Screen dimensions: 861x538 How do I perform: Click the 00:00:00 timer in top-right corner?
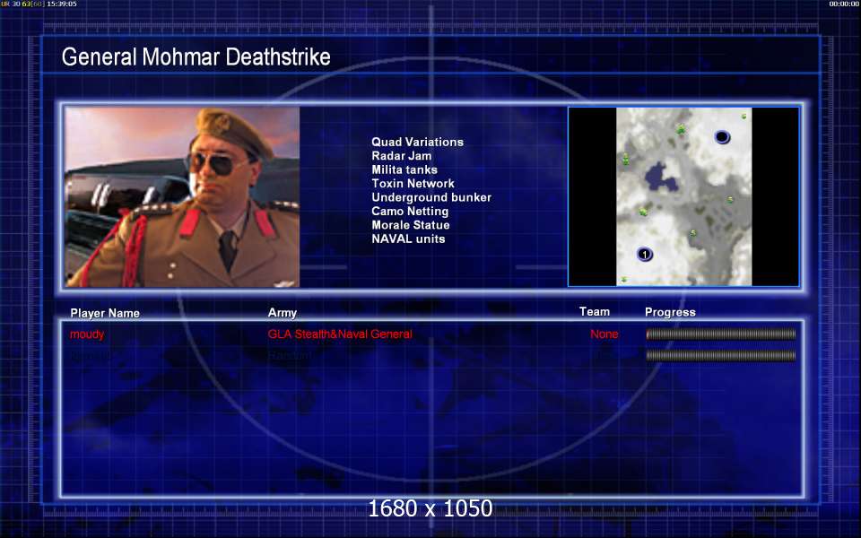(844, 4)
